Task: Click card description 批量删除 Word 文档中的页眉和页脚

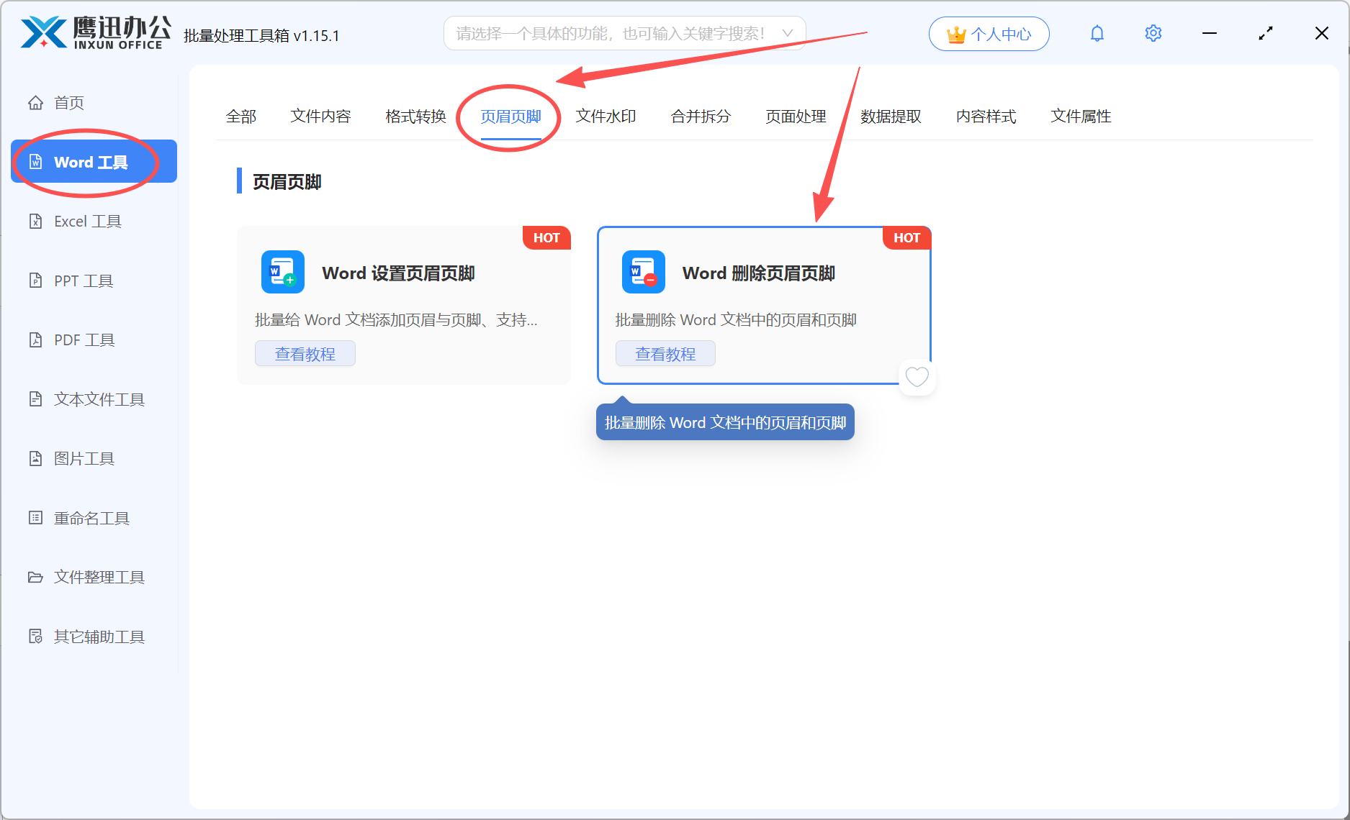Action: click(x=736, y=320)
